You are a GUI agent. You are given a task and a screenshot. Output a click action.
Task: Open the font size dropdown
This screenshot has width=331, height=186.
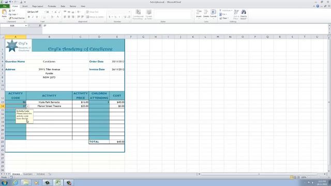[52, 12]
